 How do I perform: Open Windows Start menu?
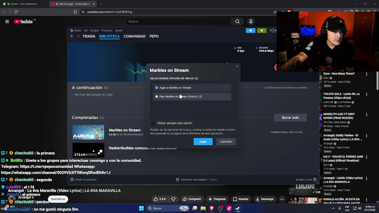[x=141, y=208]
